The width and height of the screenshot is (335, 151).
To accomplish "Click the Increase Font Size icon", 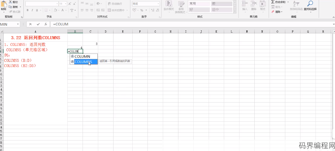I will click(x=70, y=4).
